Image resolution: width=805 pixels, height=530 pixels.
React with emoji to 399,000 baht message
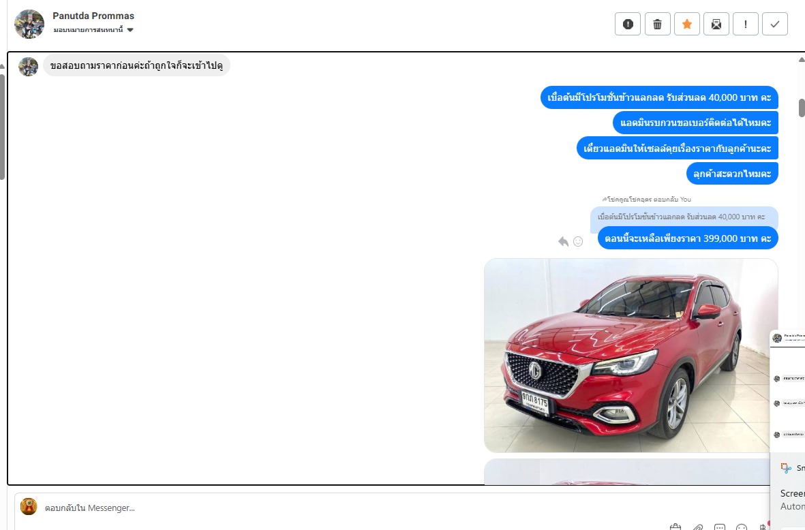(x=578, y=241)
